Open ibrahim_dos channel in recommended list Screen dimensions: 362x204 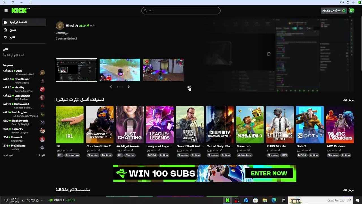(24, 114)
